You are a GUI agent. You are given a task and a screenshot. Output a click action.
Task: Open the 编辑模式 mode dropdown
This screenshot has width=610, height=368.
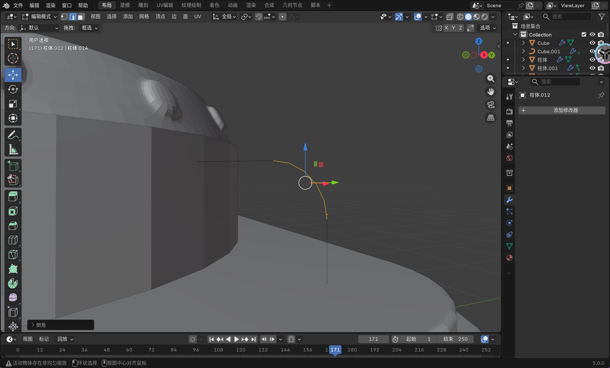pyautogui.click(x=40, y=17)
